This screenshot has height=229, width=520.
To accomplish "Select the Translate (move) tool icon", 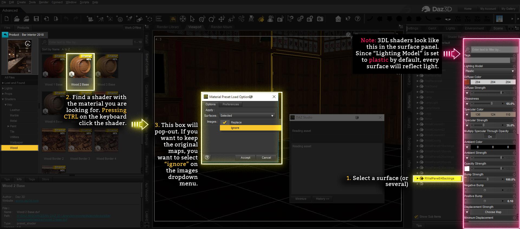I will [222, 19].
